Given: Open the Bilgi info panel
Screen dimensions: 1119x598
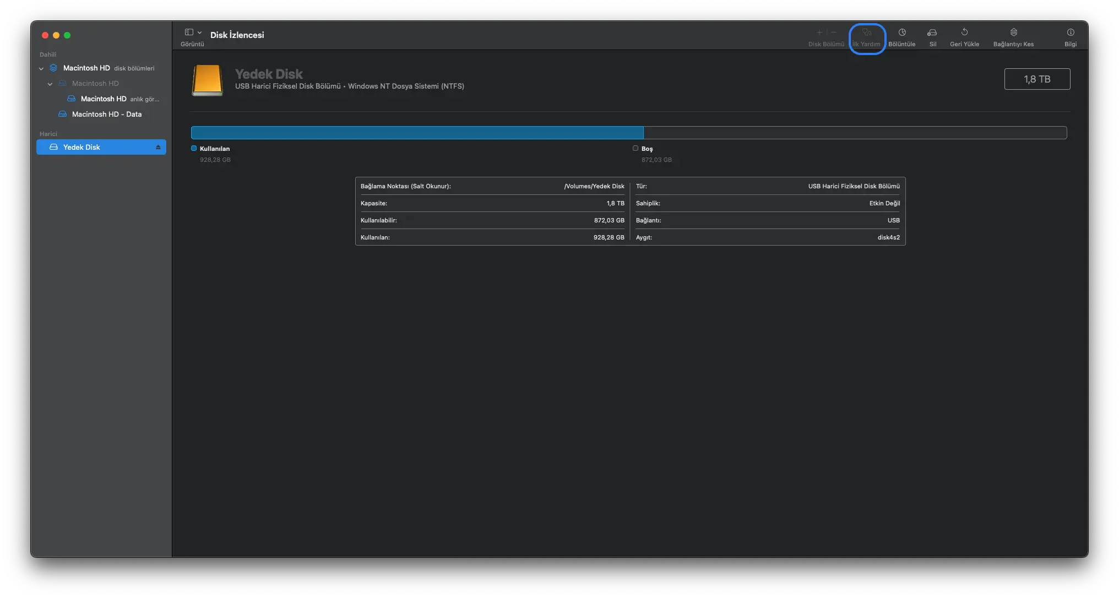Looking at the screenshot, I should pyautogui.click(x=1071, y=37).
